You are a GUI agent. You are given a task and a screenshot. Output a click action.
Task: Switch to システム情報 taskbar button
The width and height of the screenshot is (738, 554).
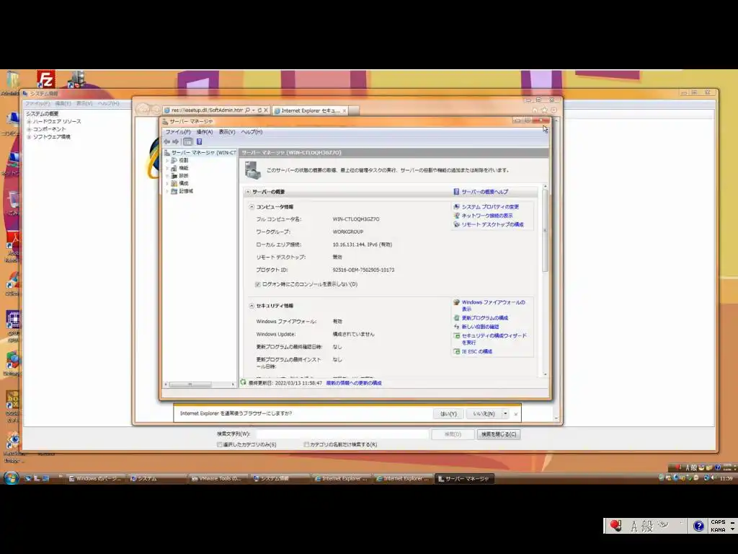[281, 479]
